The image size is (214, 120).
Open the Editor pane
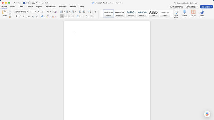(202, 13)
